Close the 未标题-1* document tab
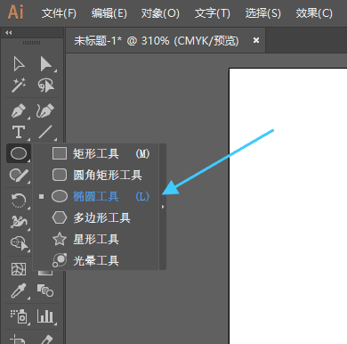 [256, 40]
